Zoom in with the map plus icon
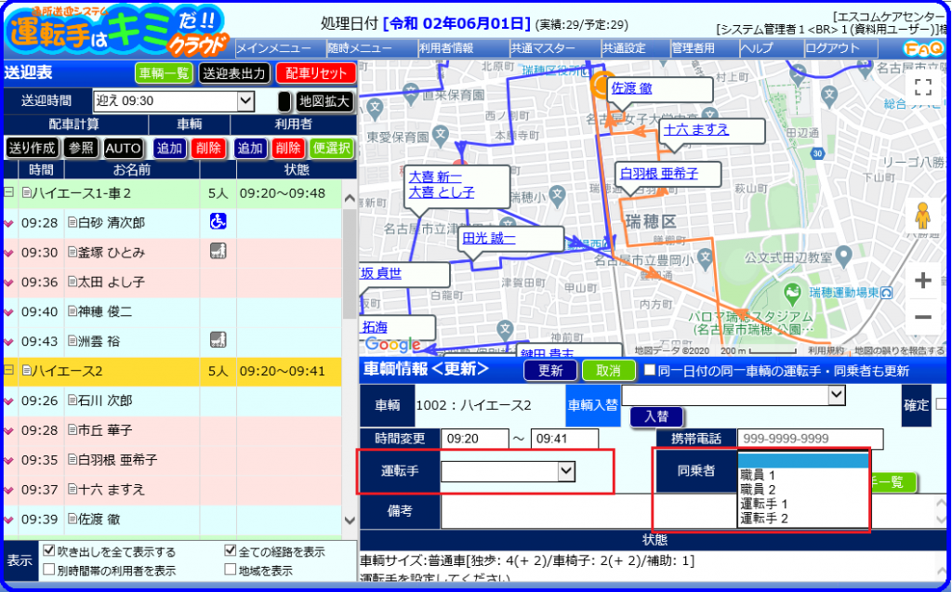 923,280
